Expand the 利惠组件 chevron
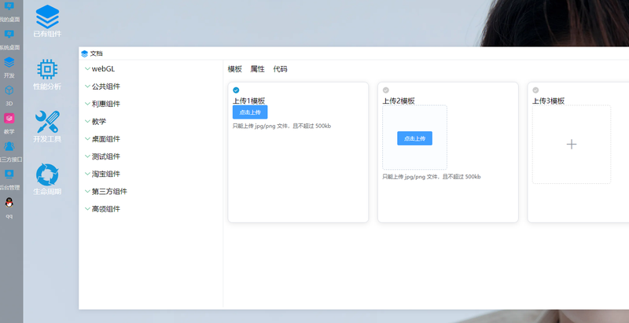Viewport: 629px width, 323px height. (87, 104)
